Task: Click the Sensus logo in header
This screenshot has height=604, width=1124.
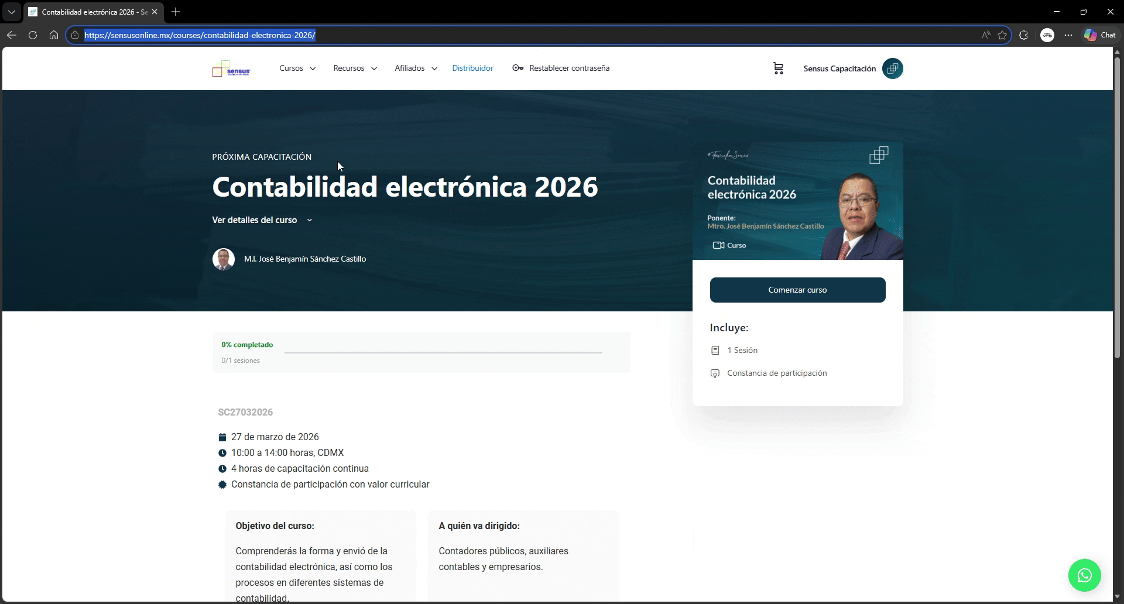Action: (231, 69)
